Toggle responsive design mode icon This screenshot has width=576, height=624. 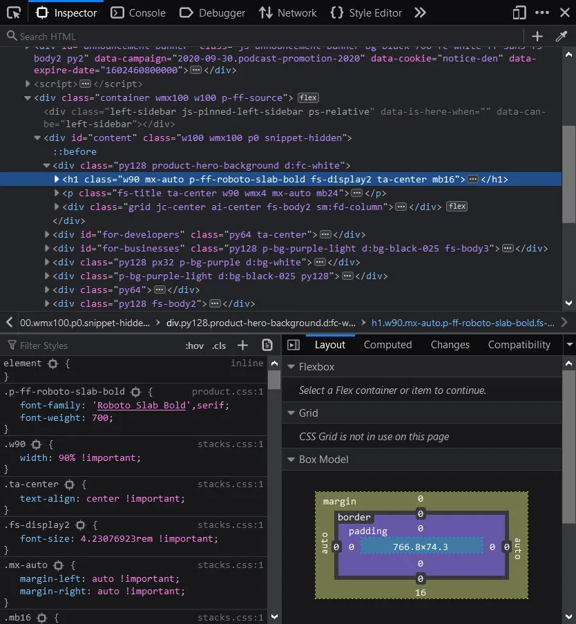(519, 12)
